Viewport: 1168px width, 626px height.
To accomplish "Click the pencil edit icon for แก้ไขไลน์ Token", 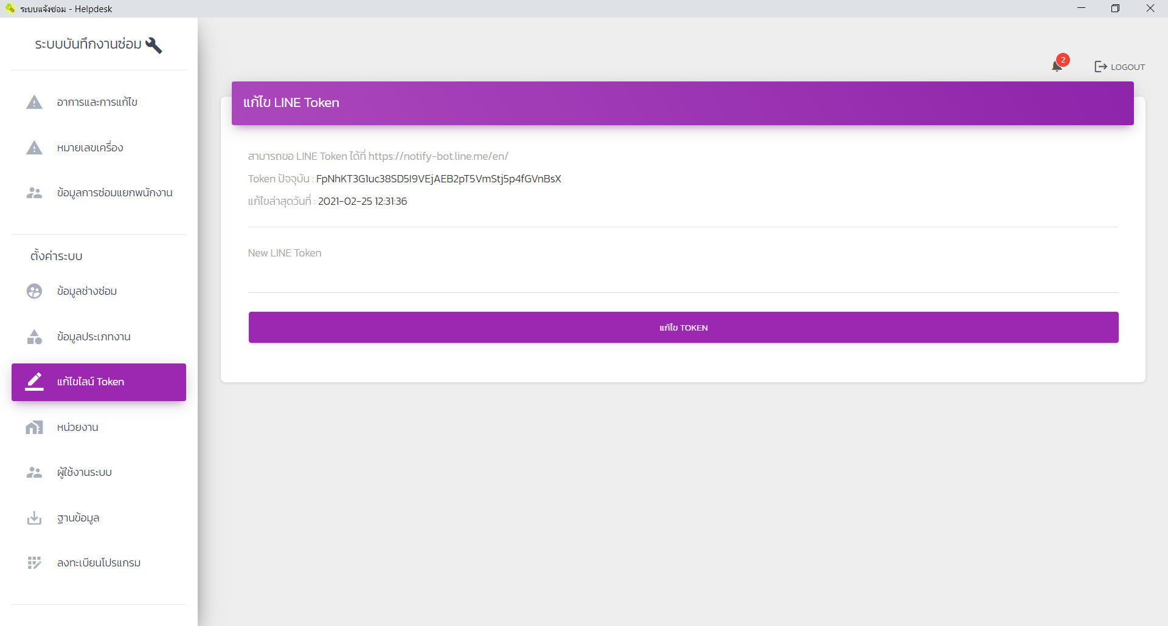I will [x=35, y=382].
